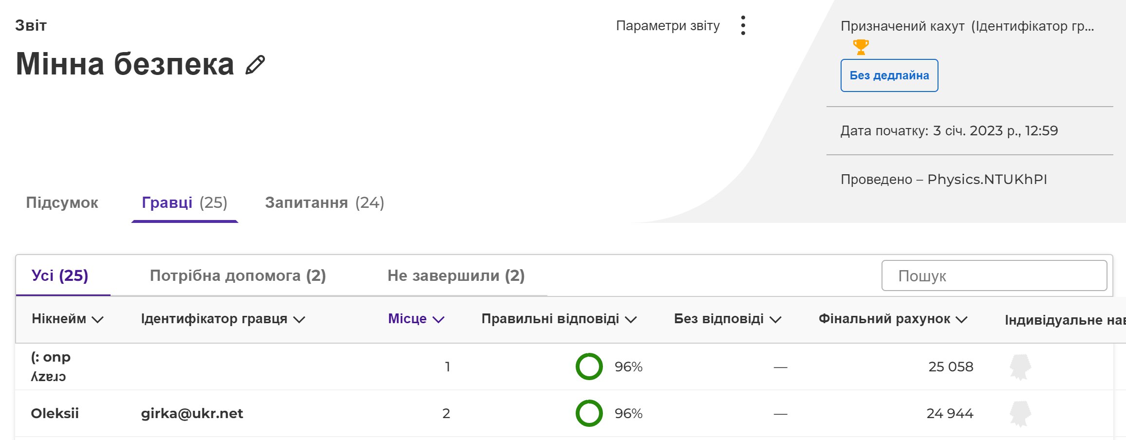Focus the Пошук search field
The image size is (1126, 440).
coord(994,275)
